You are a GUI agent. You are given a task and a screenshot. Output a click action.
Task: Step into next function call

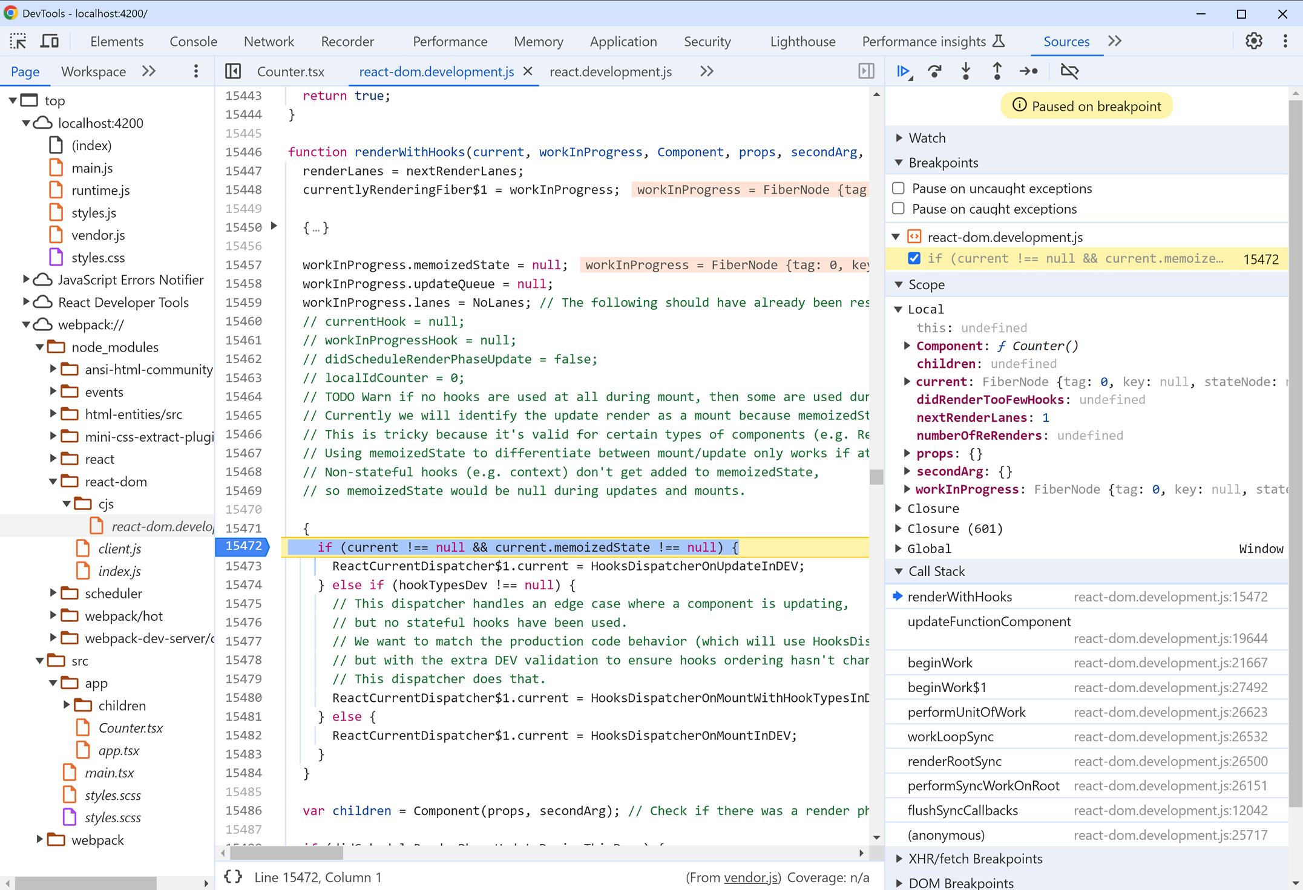[966, 71]
